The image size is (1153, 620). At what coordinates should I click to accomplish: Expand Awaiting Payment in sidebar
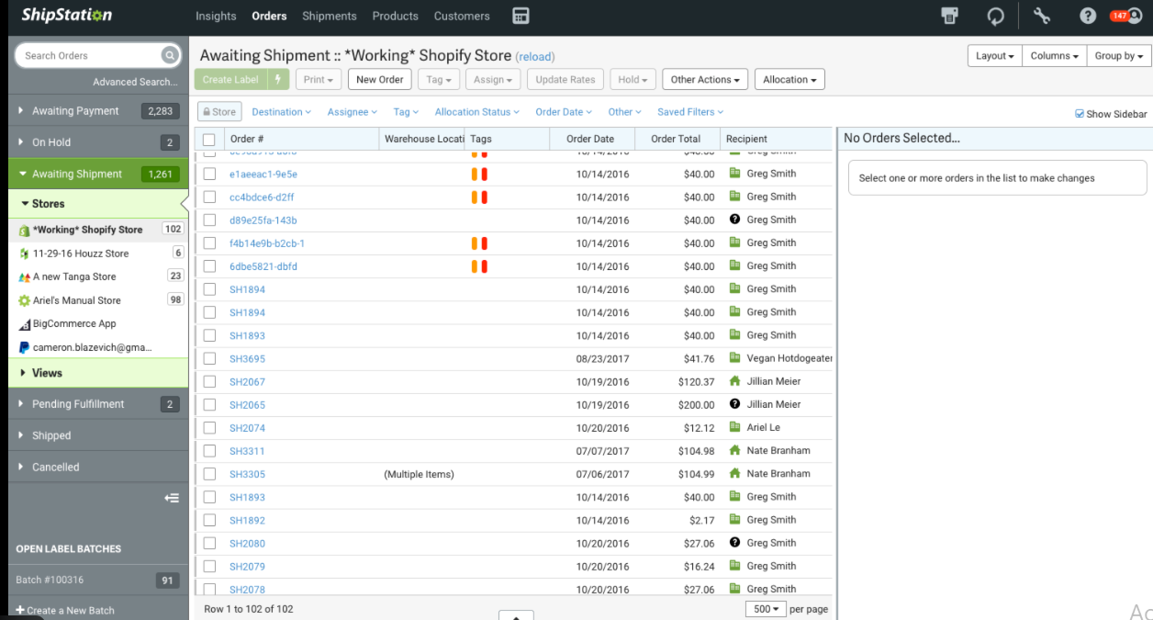tap(98, 111)
